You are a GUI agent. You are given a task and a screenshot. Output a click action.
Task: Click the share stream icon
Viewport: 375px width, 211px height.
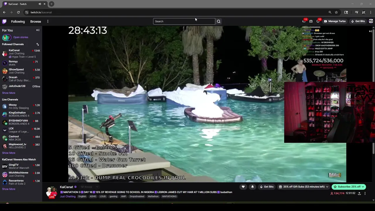coord(359,193)
